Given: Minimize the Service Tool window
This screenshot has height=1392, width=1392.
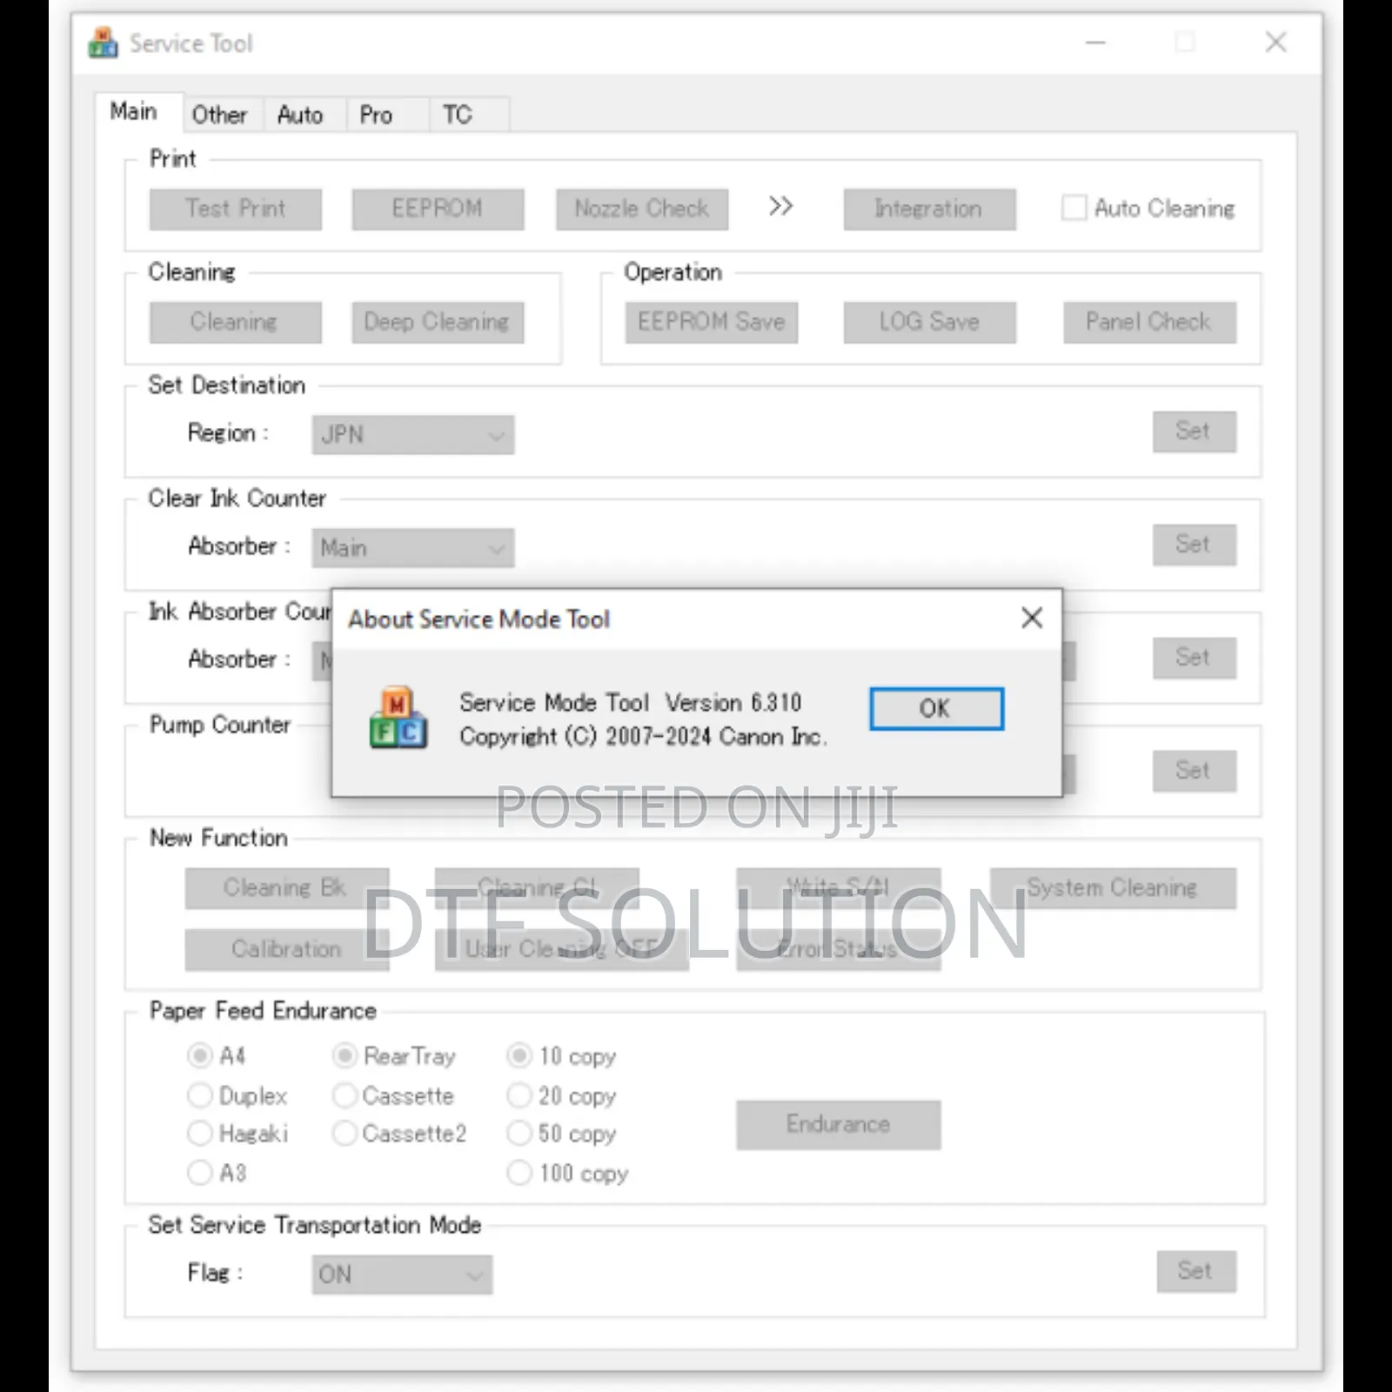Looking at the screenshot, I should (x=1095, y=42).
